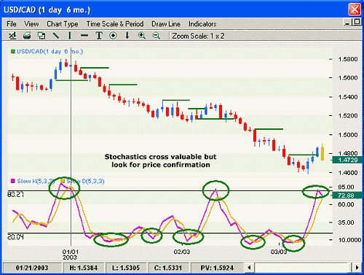Click the Zoom Scale: 1 x 2 text
This screenshot has width=364, height=275.
pyautogui.click(x=198, y=36)
